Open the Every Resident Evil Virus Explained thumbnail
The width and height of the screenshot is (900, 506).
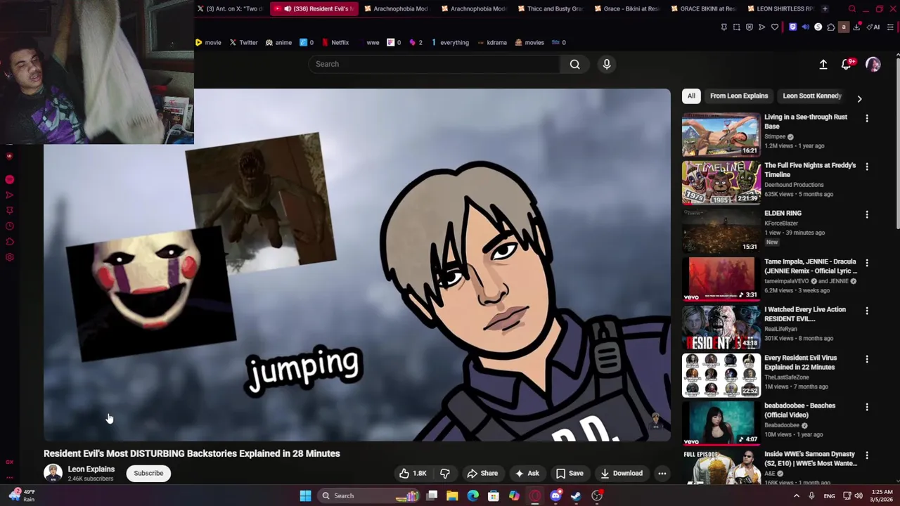(721, 375)
